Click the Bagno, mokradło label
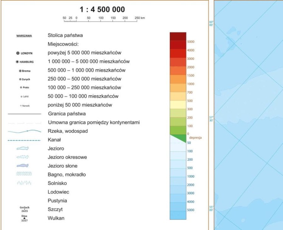This screenshot has height=230, width=283. (66, 175)
